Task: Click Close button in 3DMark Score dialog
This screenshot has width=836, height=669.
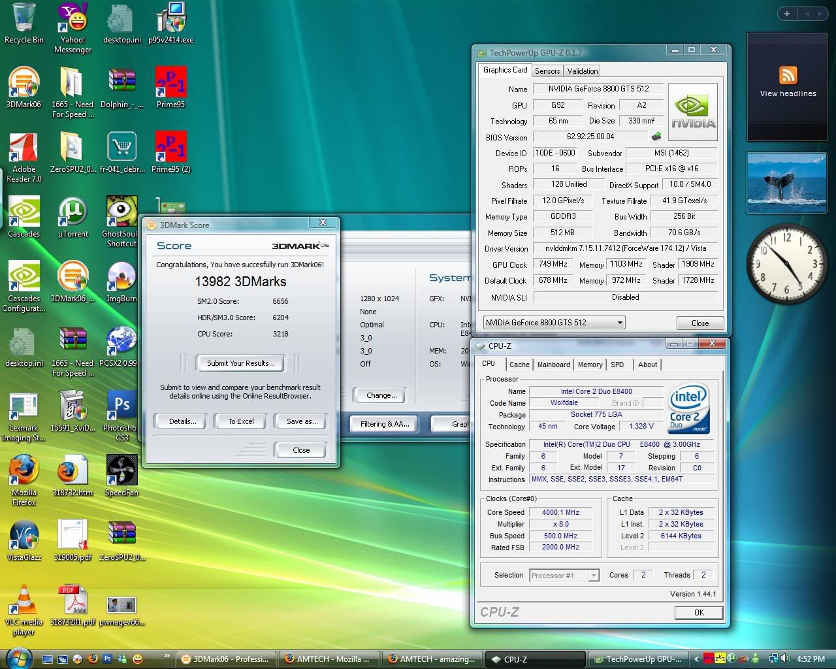Action: (301, 449)
